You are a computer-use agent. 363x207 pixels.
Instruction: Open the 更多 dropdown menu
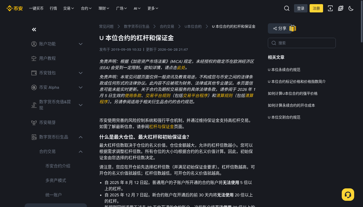153,8
